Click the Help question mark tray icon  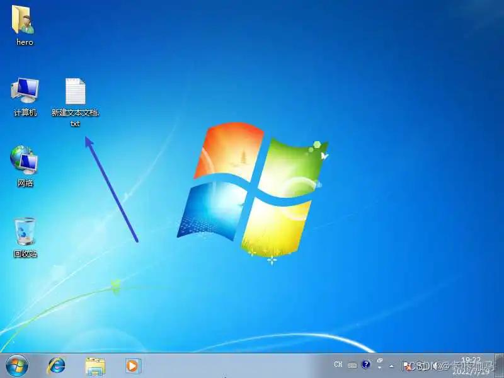tap(366, 365)
